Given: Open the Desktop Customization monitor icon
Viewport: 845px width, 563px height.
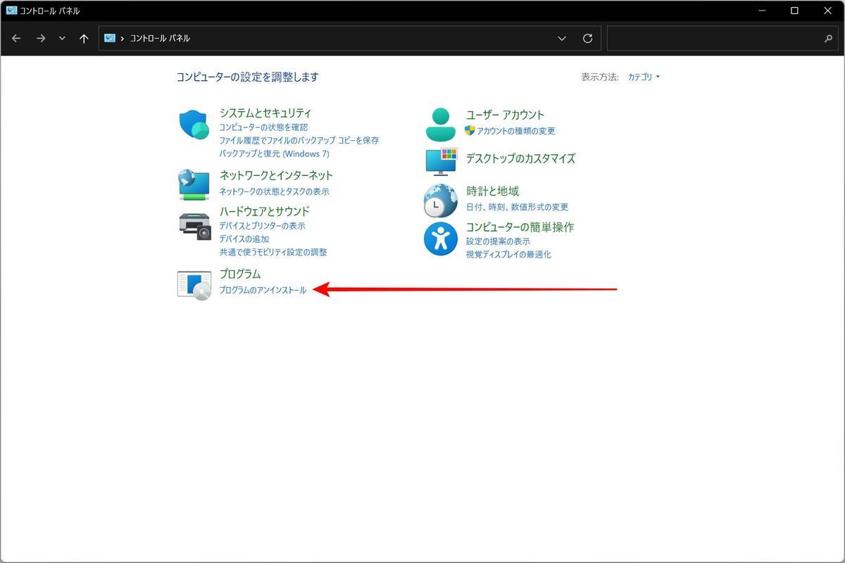Looking at the screenshot, I should (x=441, y=160).
